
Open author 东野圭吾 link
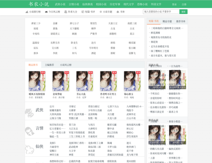pos(55,43)
